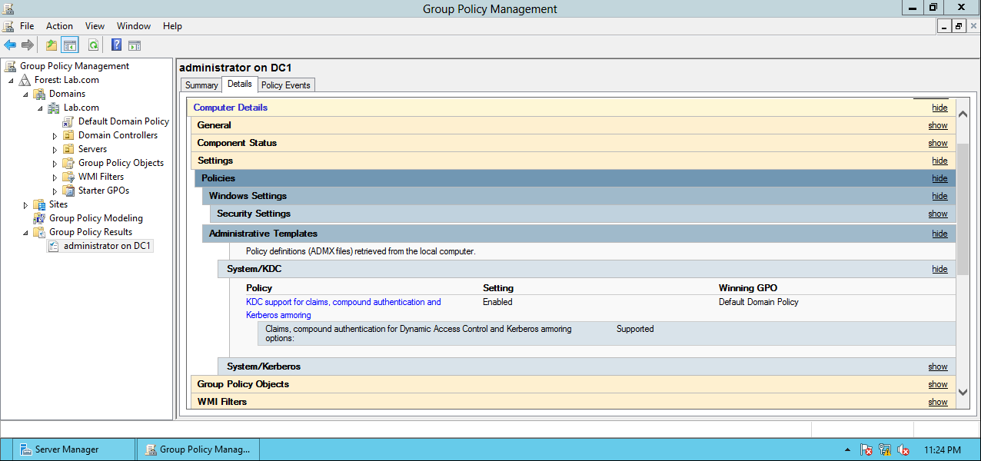Toggle the Show/Hide Console Tree toolbar icon

point(69,45)
